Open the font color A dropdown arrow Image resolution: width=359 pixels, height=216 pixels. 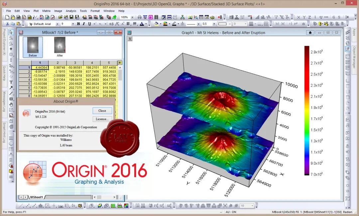(x=146, y=24)
